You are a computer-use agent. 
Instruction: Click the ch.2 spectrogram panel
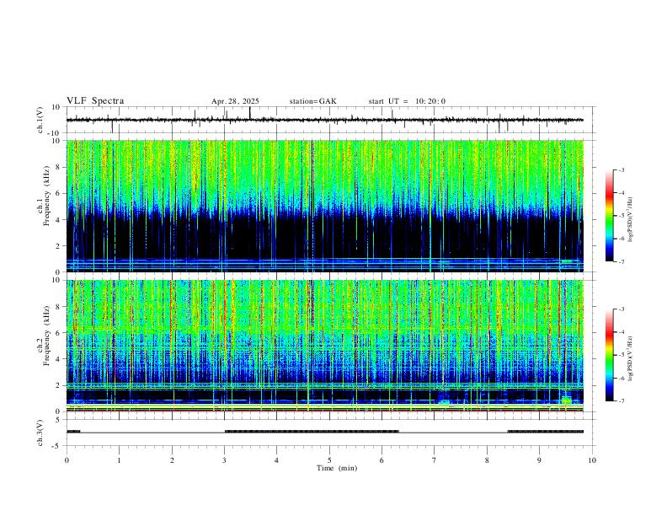click(x=325, y=346)
